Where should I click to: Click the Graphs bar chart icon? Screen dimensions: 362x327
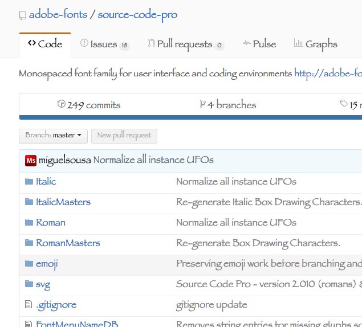pyautogui.click(x=298, y=43)
